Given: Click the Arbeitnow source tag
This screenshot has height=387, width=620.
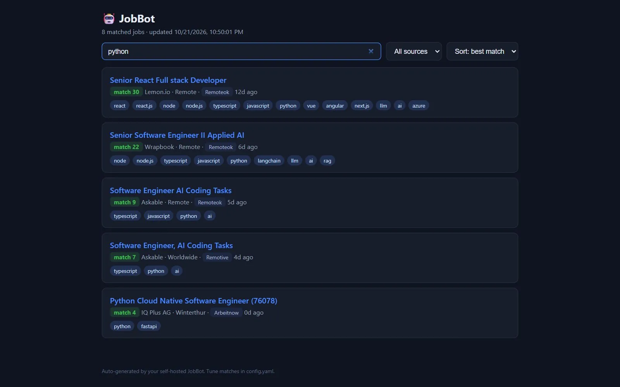Looking at the screenshot, I should [x=226, y=313].
